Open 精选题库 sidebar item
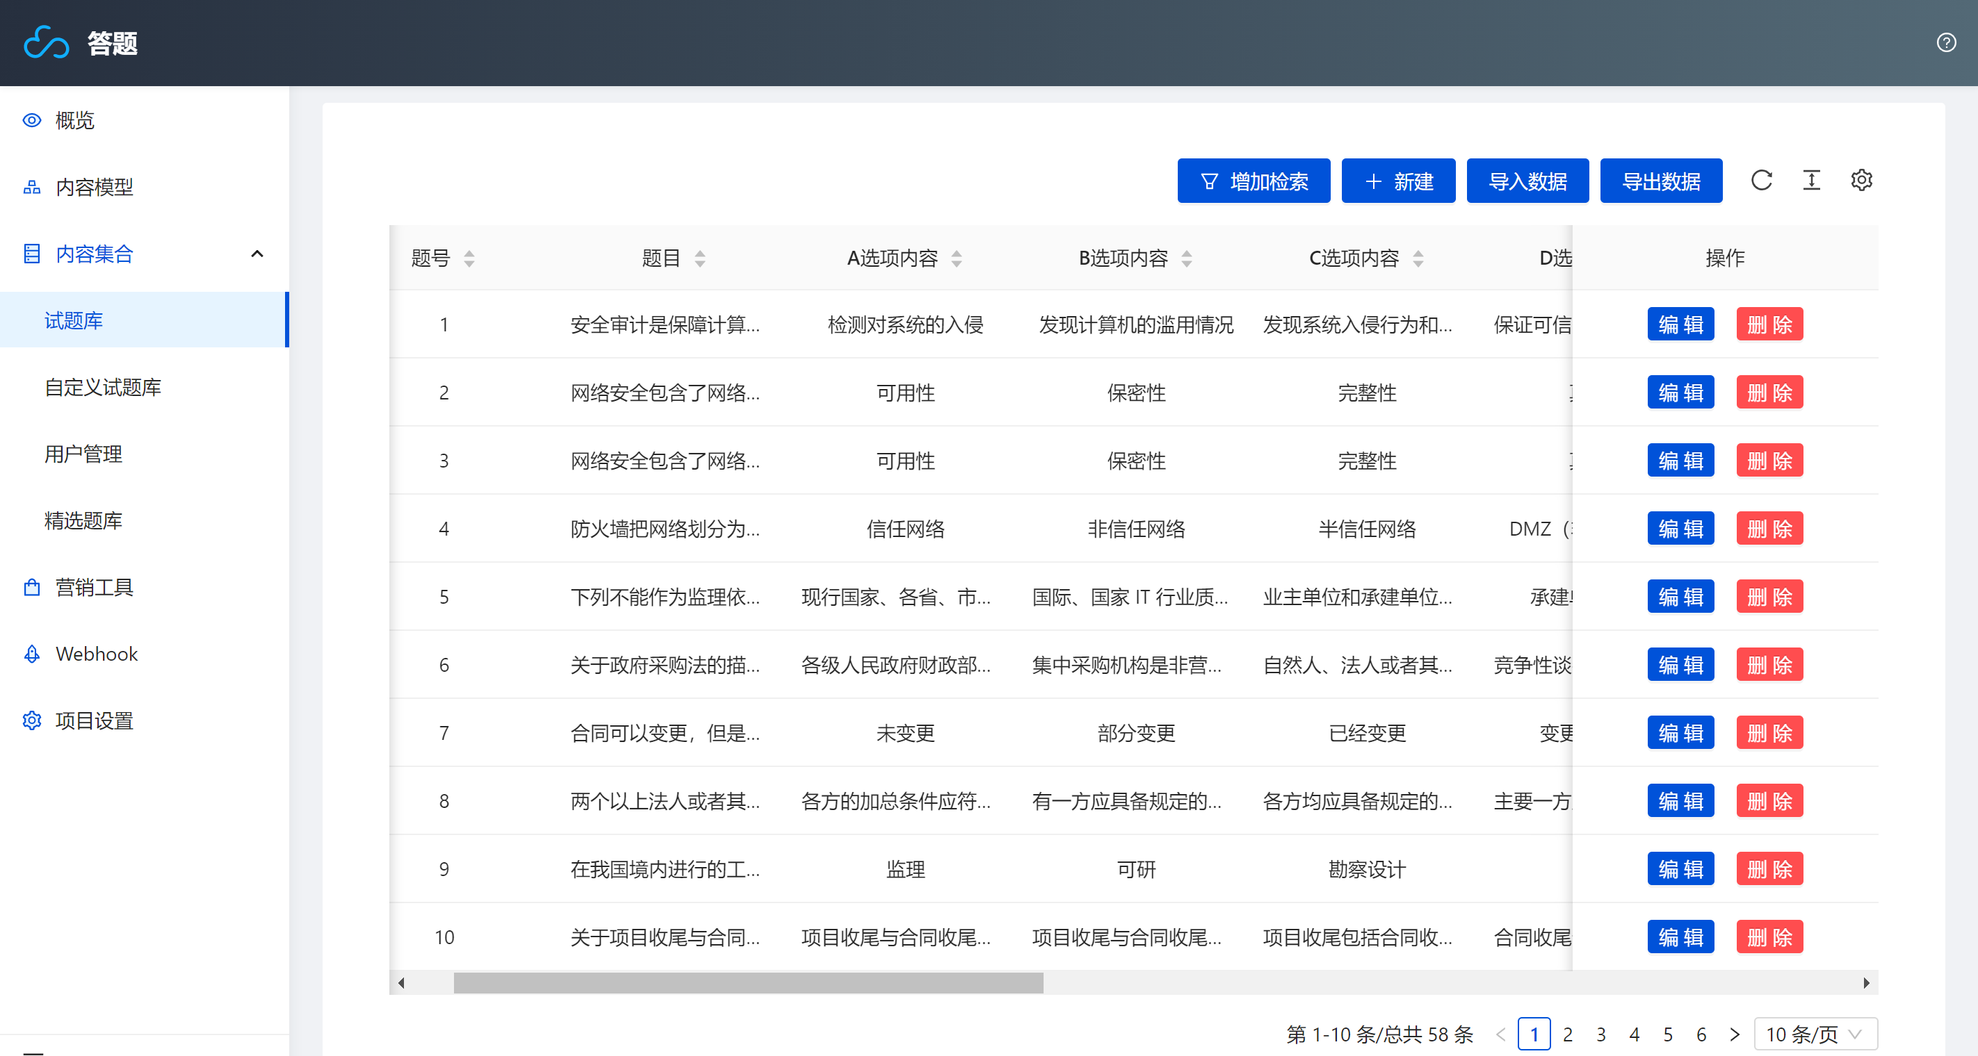1978x1056 pixels. click(83, 520)
